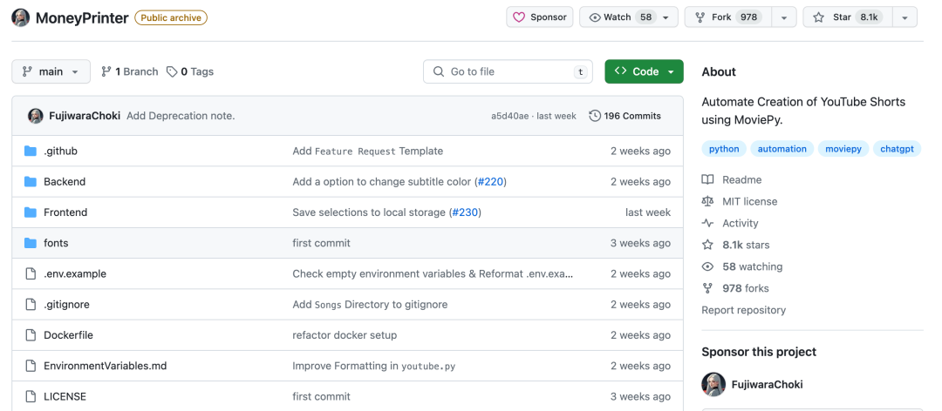Click FujiwaraChoki's commit author avatar
Viewport: 942px width, 411px height.
[36, 116]
